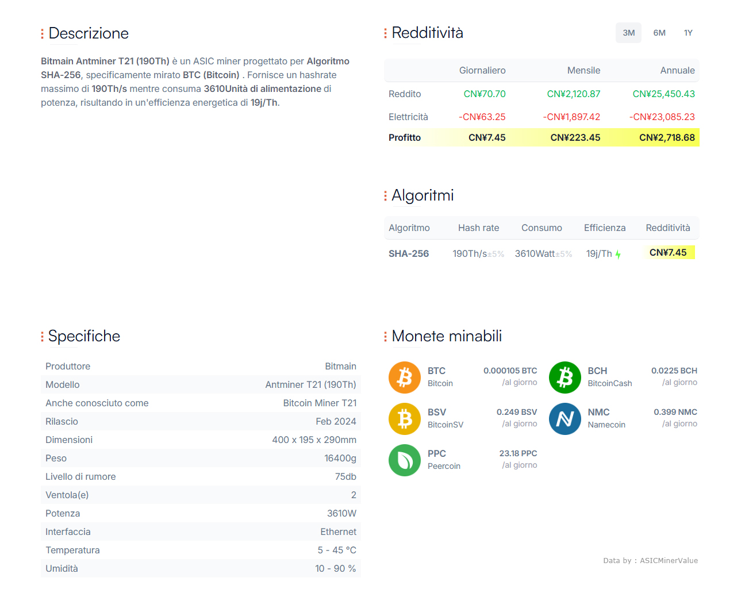Click the green lightning efficiency icon

tap(618, 254)
